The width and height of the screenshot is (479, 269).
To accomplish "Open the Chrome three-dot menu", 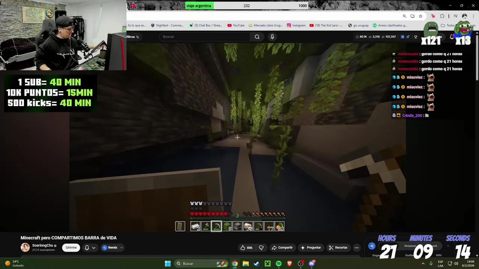I will (474, 16).
